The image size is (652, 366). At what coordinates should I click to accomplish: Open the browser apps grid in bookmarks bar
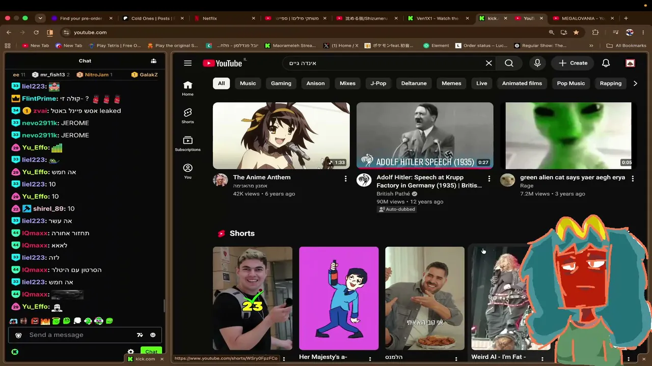tap(8, 45)
